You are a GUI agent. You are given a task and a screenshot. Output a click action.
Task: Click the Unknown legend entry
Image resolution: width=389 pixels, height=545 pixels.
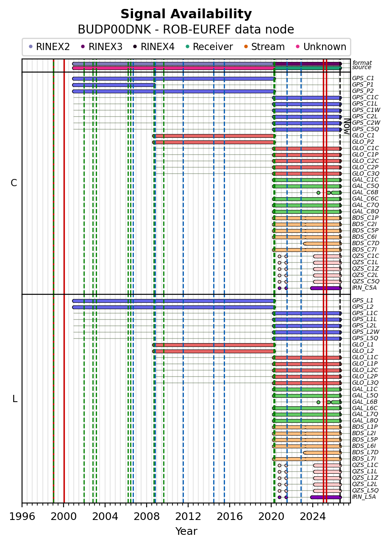[x=320, y=47]
